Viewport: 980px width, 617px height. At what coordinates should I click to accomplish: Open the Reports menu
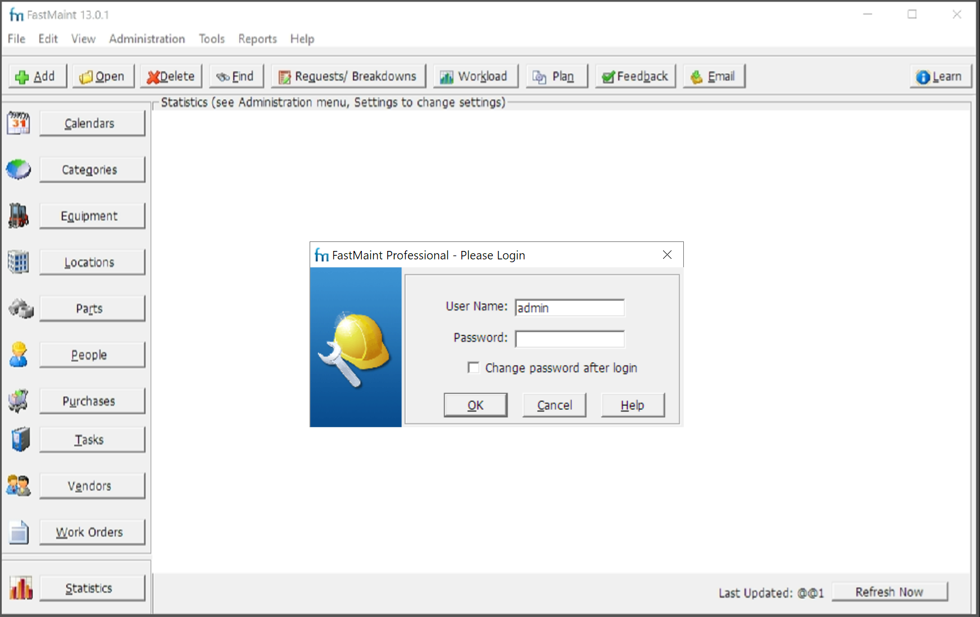tap(257, 39)
